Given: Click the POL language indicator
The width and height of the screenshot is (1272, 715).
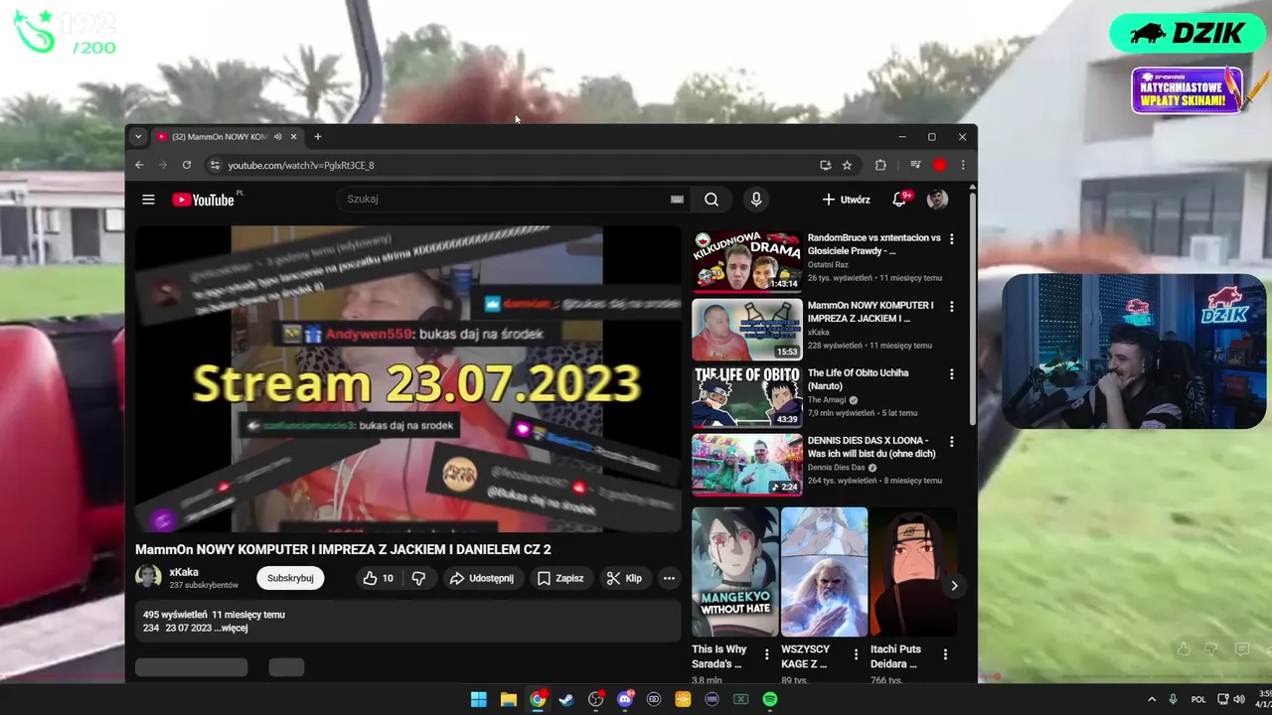Looking at the screenshot, I should 1198,699.
